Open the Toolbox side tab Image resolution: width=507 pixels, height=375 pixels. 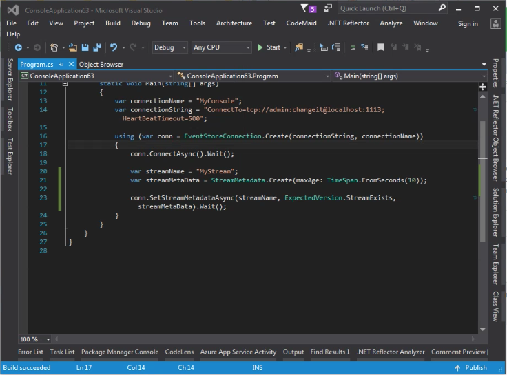point(10,119)
